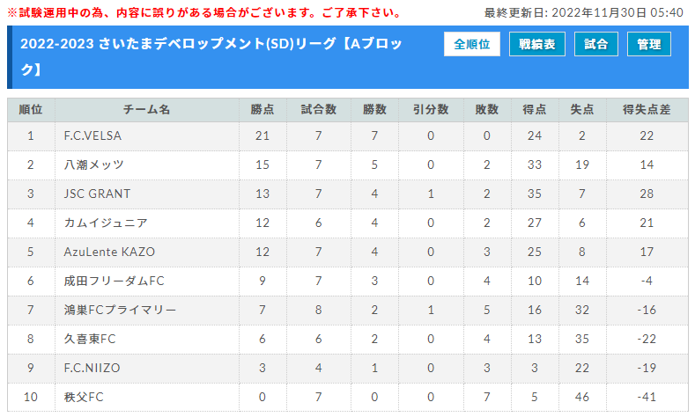Open the 全順位 tab
Viewport: 695px width, 417px height.
[471, 44]
